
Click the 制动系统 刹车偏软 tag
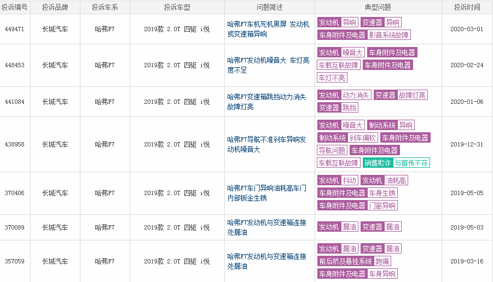347,138
